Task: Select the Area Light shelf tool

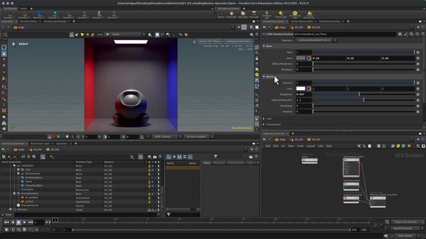Action: click(254, 15)
